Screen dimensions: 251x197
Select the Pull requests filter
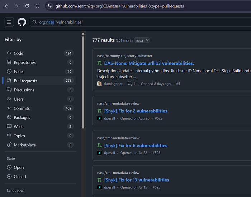[40, 81]
